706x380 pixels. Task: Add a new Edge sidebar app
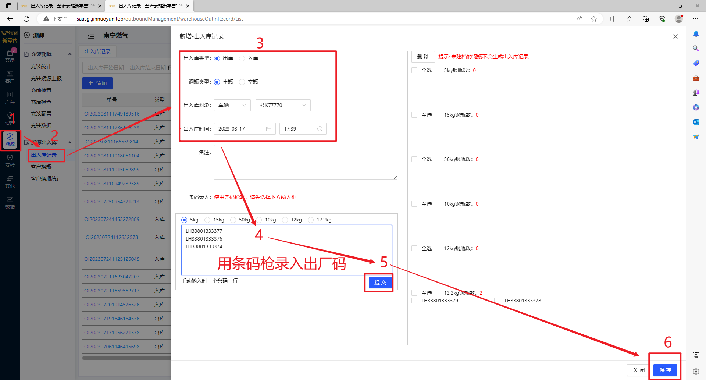[x=696, y=153]
